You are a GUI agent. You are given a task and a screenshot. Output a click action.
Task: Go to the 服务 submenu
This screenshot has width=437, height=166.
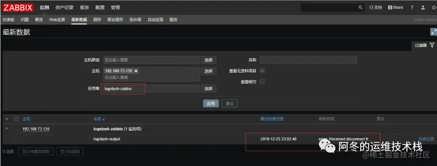pos(174,19)
